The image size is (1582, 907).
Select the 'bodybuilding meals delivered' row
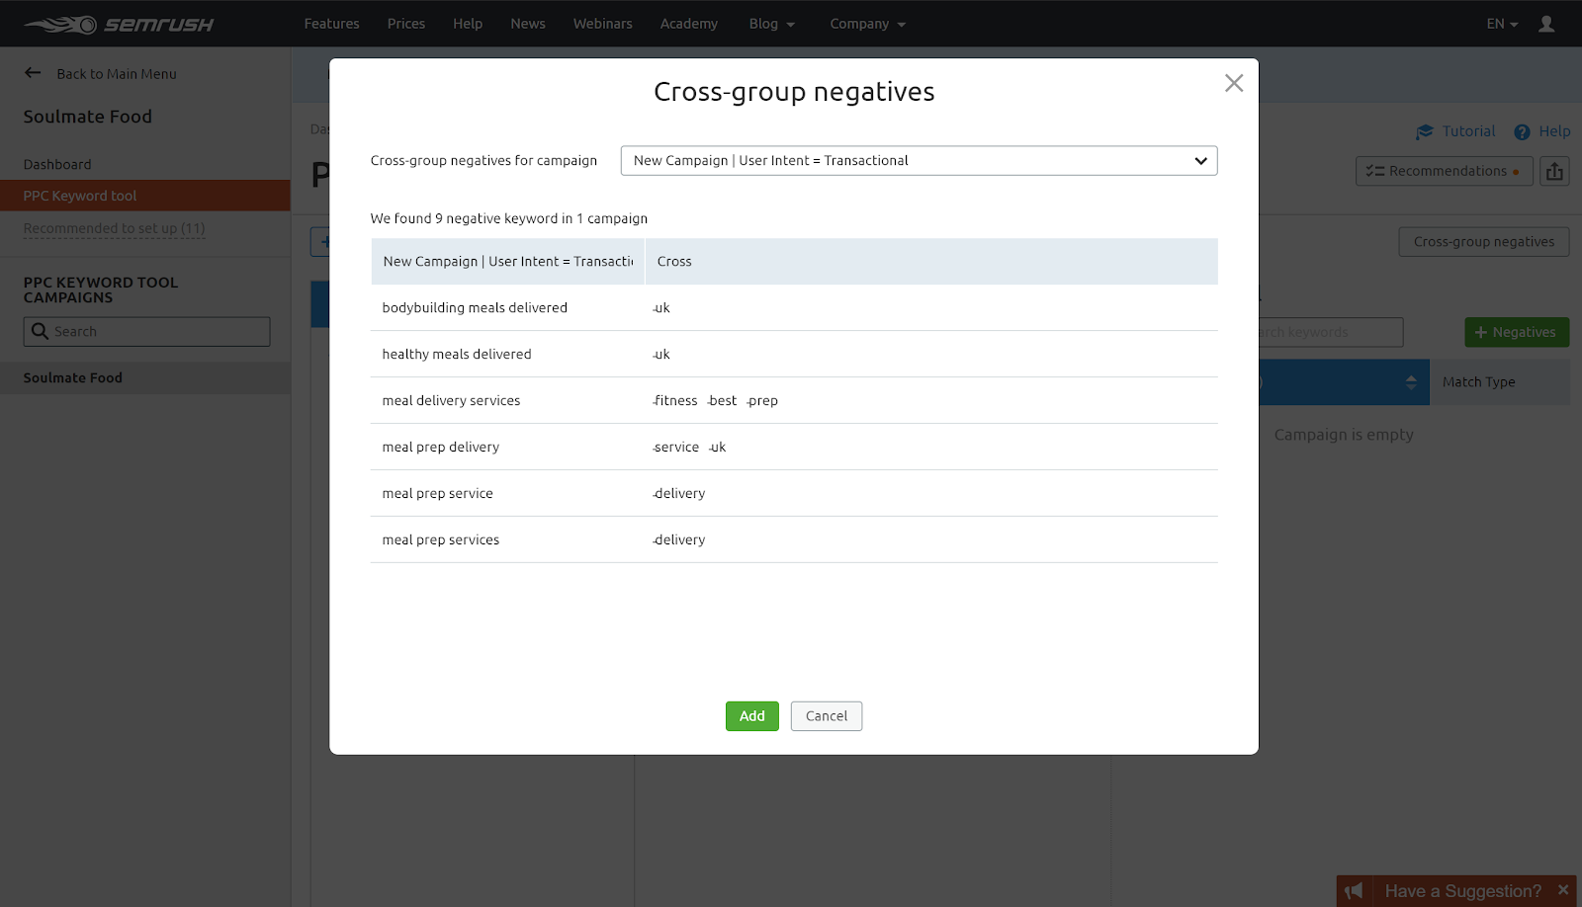coord(794,308)
